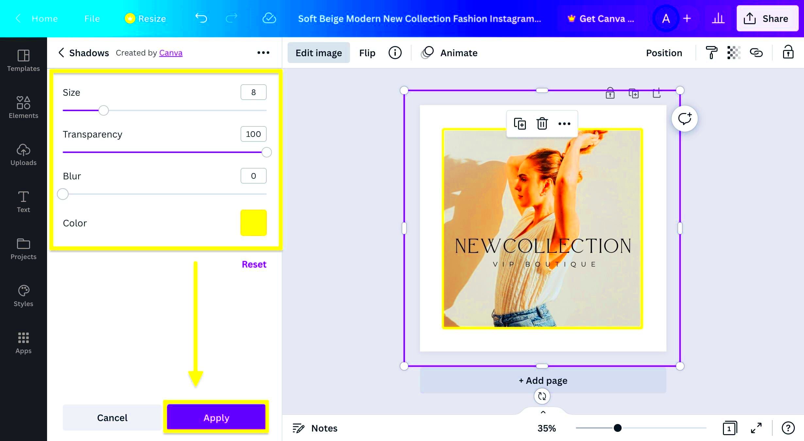Click the yellow Color swatch

tap(254, 223)
